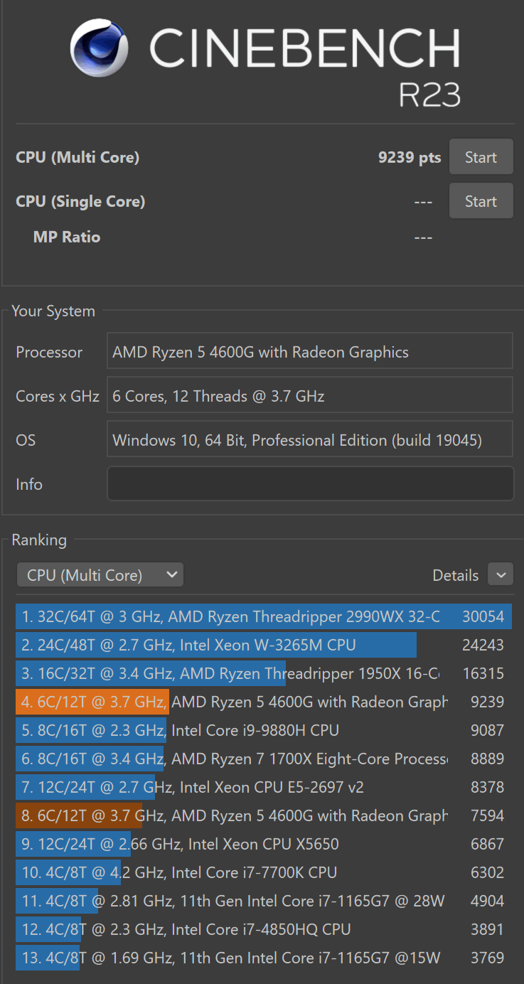Expand the Details chevron dropdown
This screenshot has height=984, width=524.
tap(501, 575)
